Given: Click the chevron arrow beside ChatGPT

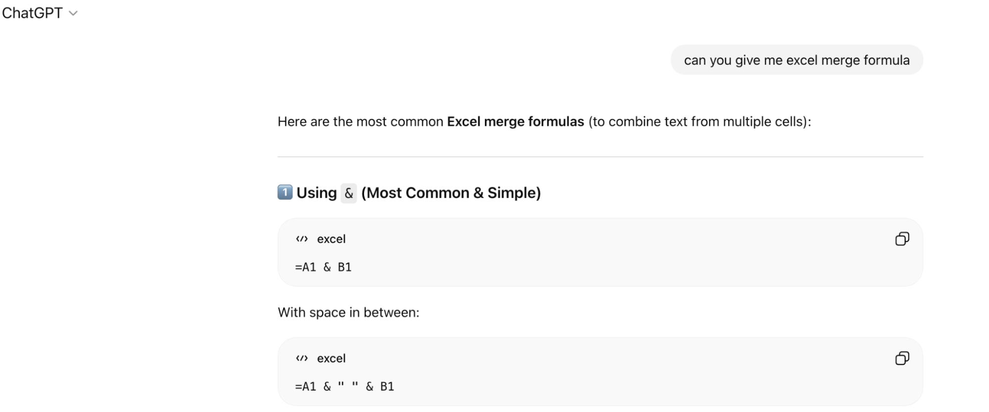Looking at the screenshot, I should click(74, 13).
